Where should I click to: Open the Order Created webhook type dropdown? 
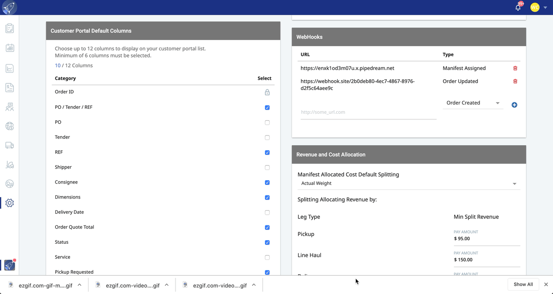pyautogui.click(x=473, y=103)
